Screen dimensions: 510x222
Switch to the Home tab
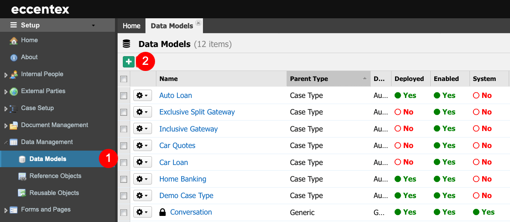[x=132, y=26]
